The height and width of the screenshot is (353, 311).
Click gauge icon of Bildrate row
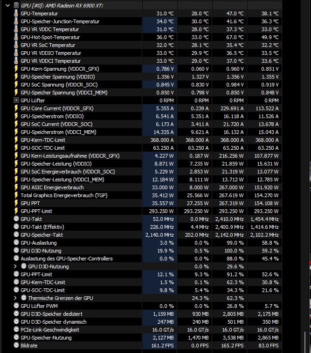[x=16, y=345]
